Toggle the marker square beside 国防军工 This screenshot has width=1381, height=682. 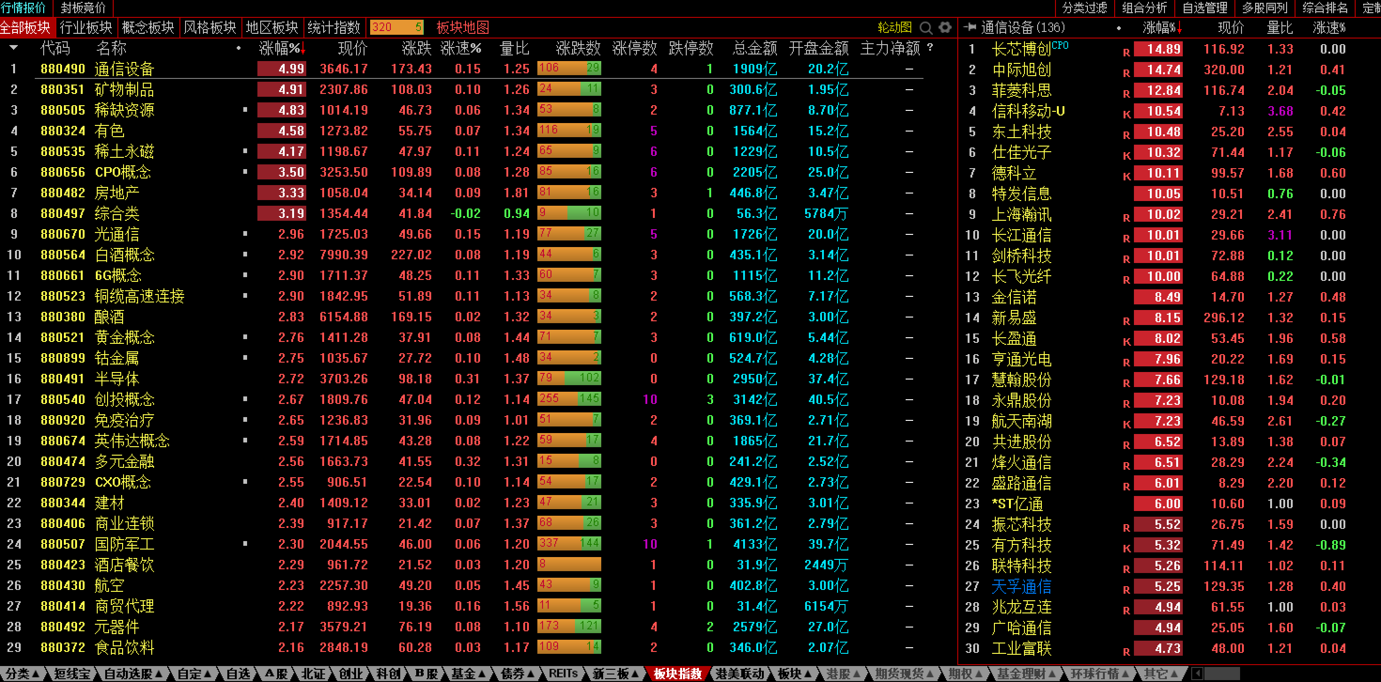click(245, 543)
